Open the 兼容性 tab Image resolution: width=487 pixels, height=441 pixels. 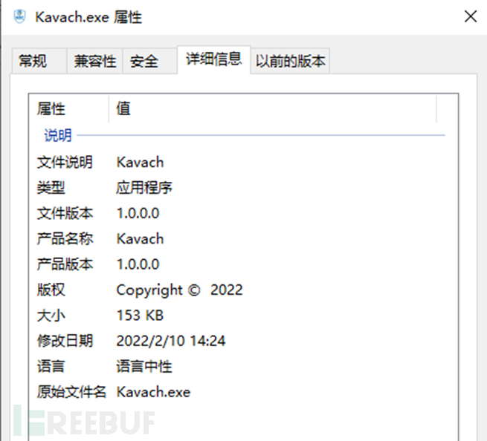click(x=94, y=61)
